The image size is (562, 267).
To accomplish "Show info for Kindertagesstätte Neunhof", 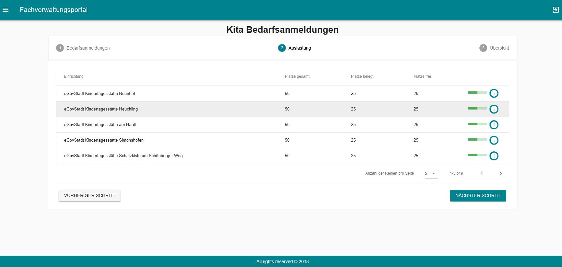I will [x=494, y=93].
